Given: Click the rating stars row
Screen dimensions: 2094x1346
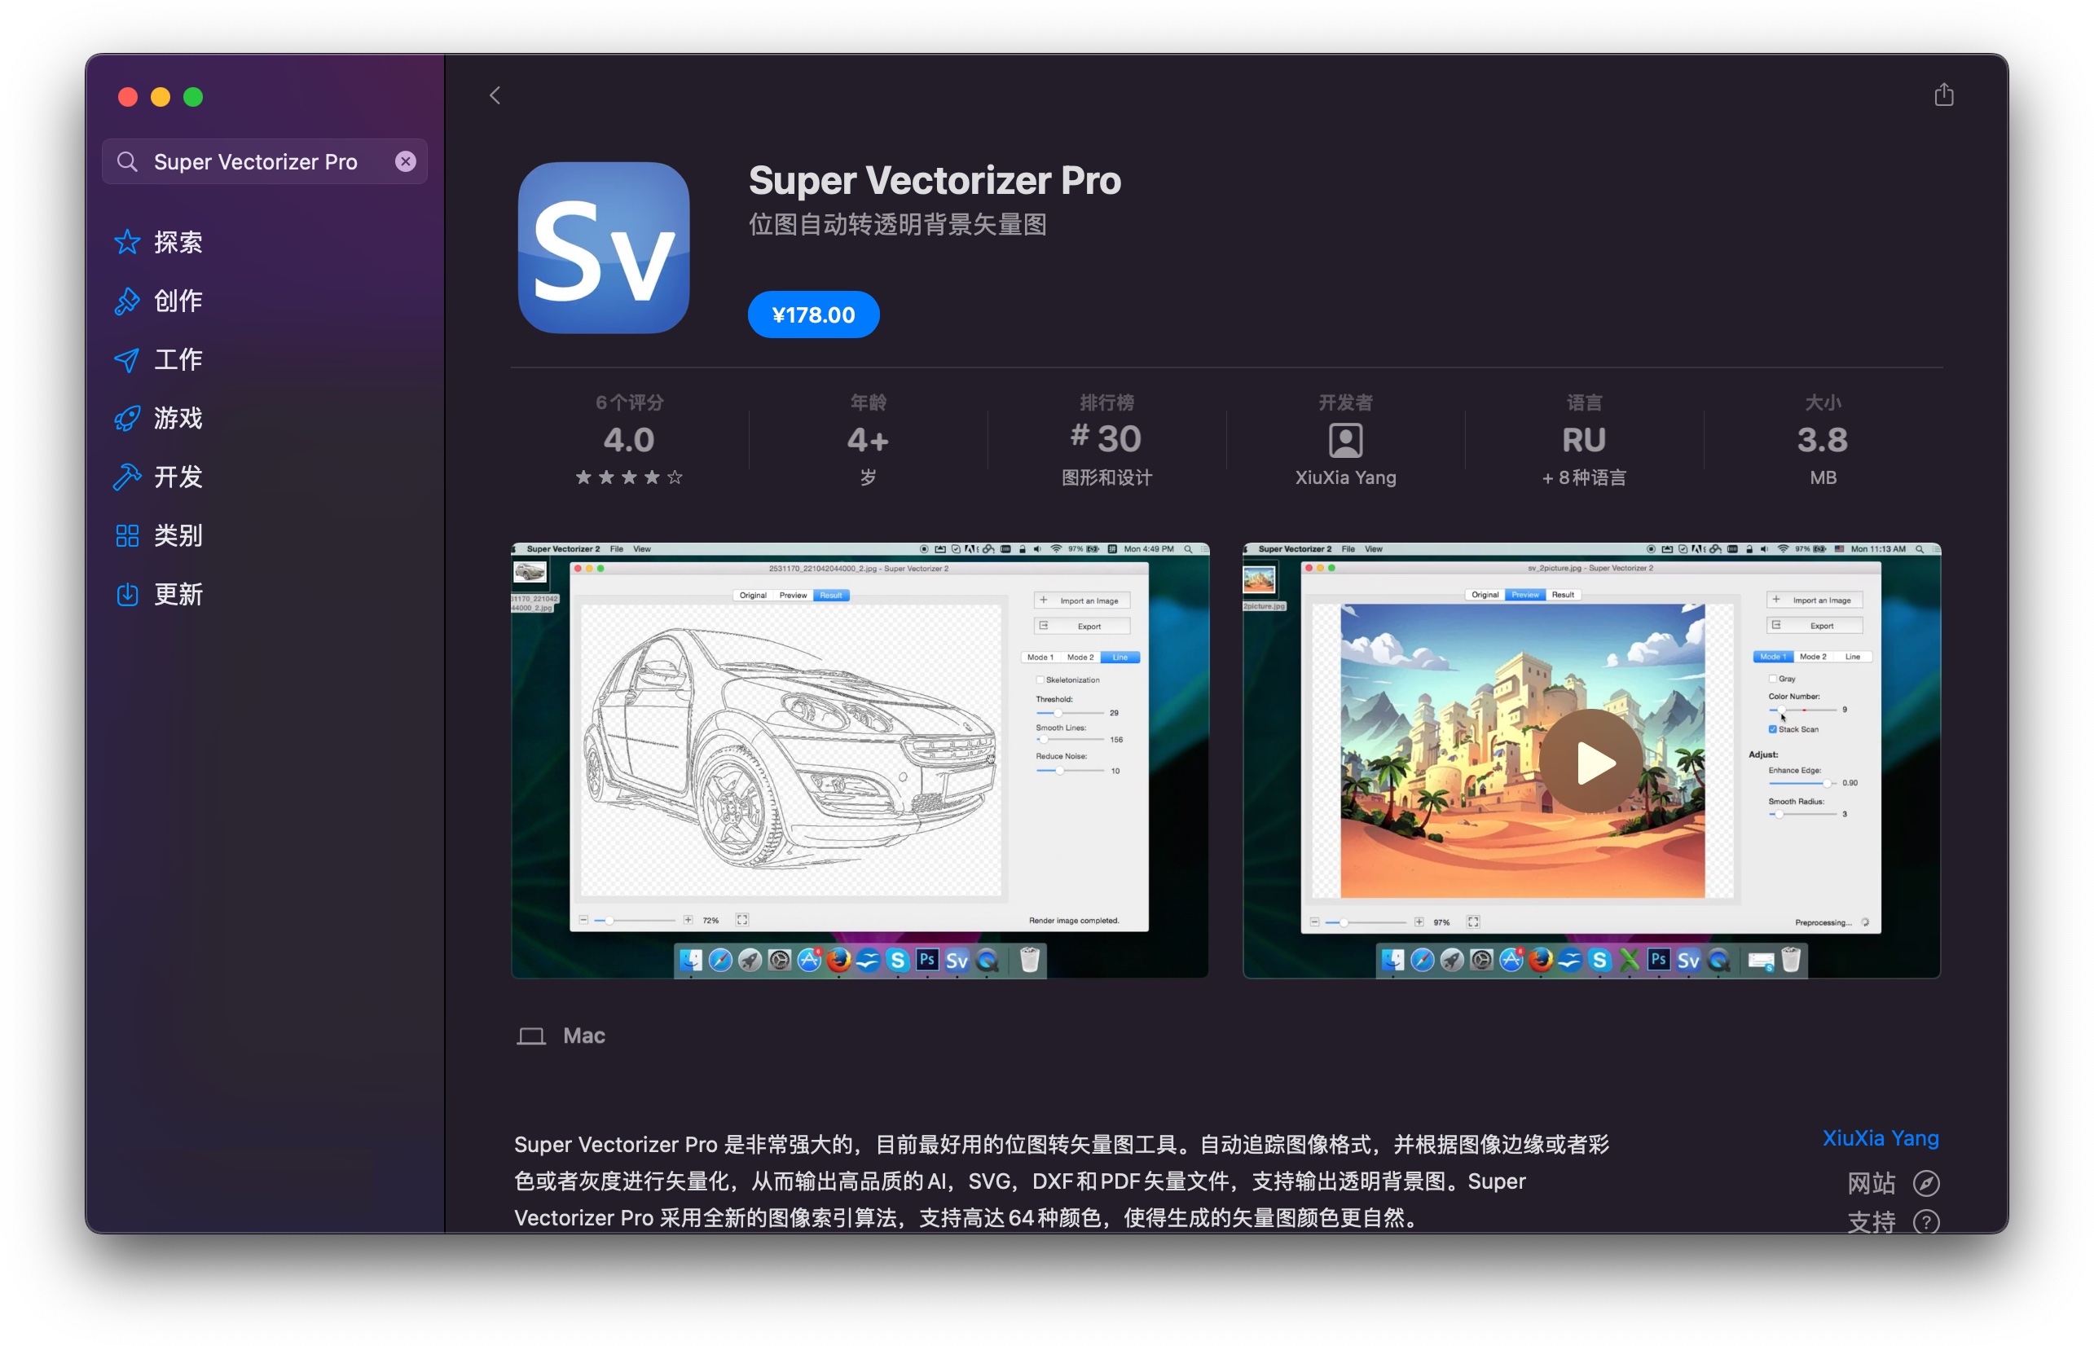Looking at the screenshot, I should [629, 477].
